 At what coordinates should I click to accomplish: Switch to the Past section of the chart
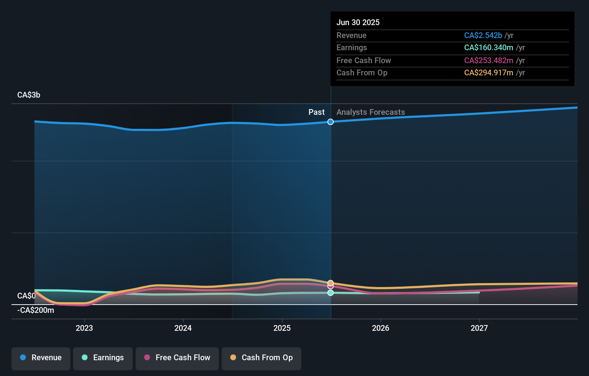tap(316, 112)
